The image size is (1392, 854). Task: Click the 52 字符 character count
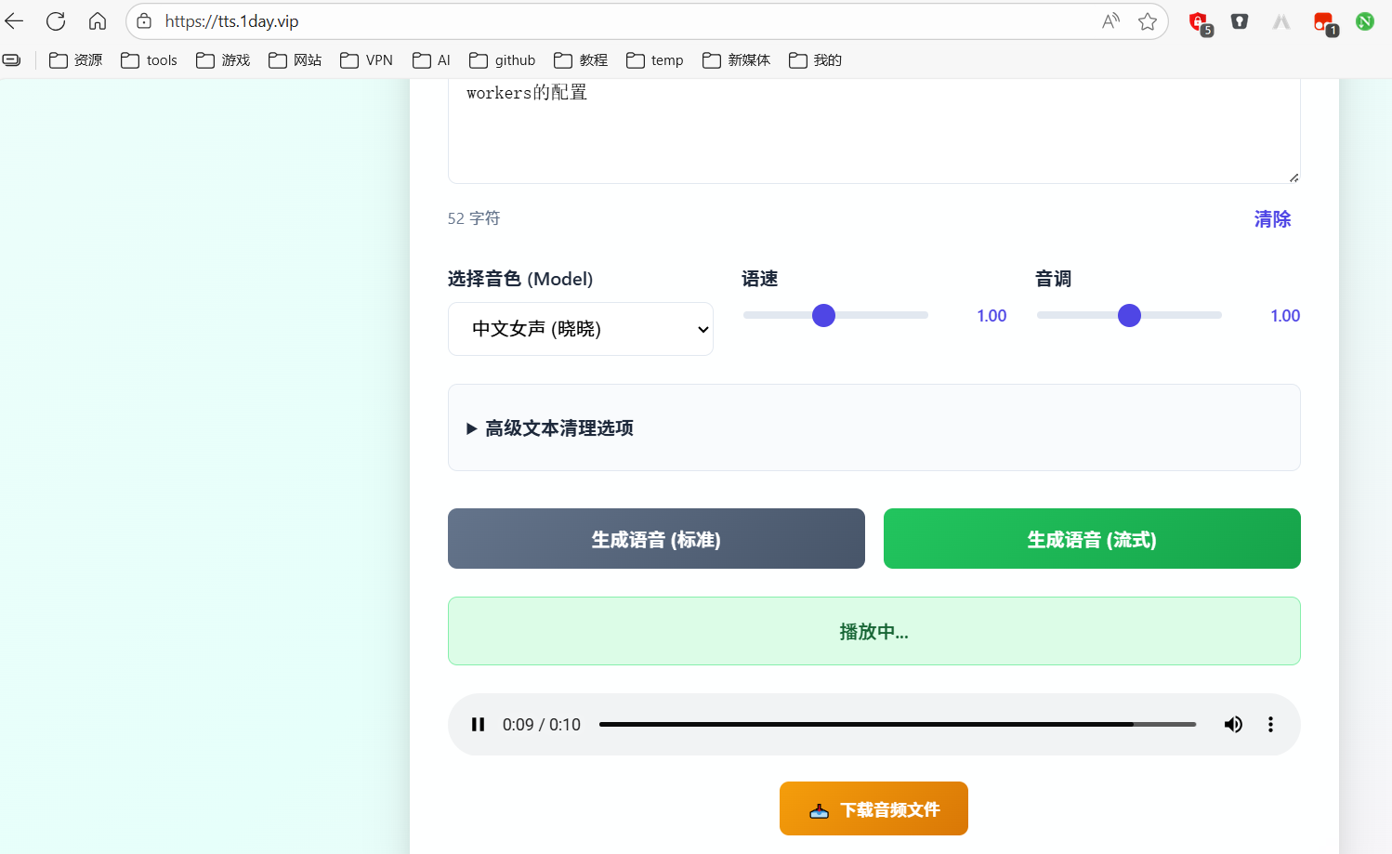pos(474,218)
